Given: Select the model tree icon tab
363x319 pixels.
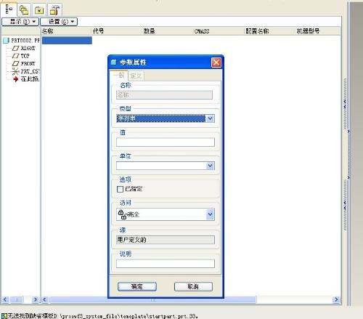Looking at the screenshot, I should pos(9,9).
